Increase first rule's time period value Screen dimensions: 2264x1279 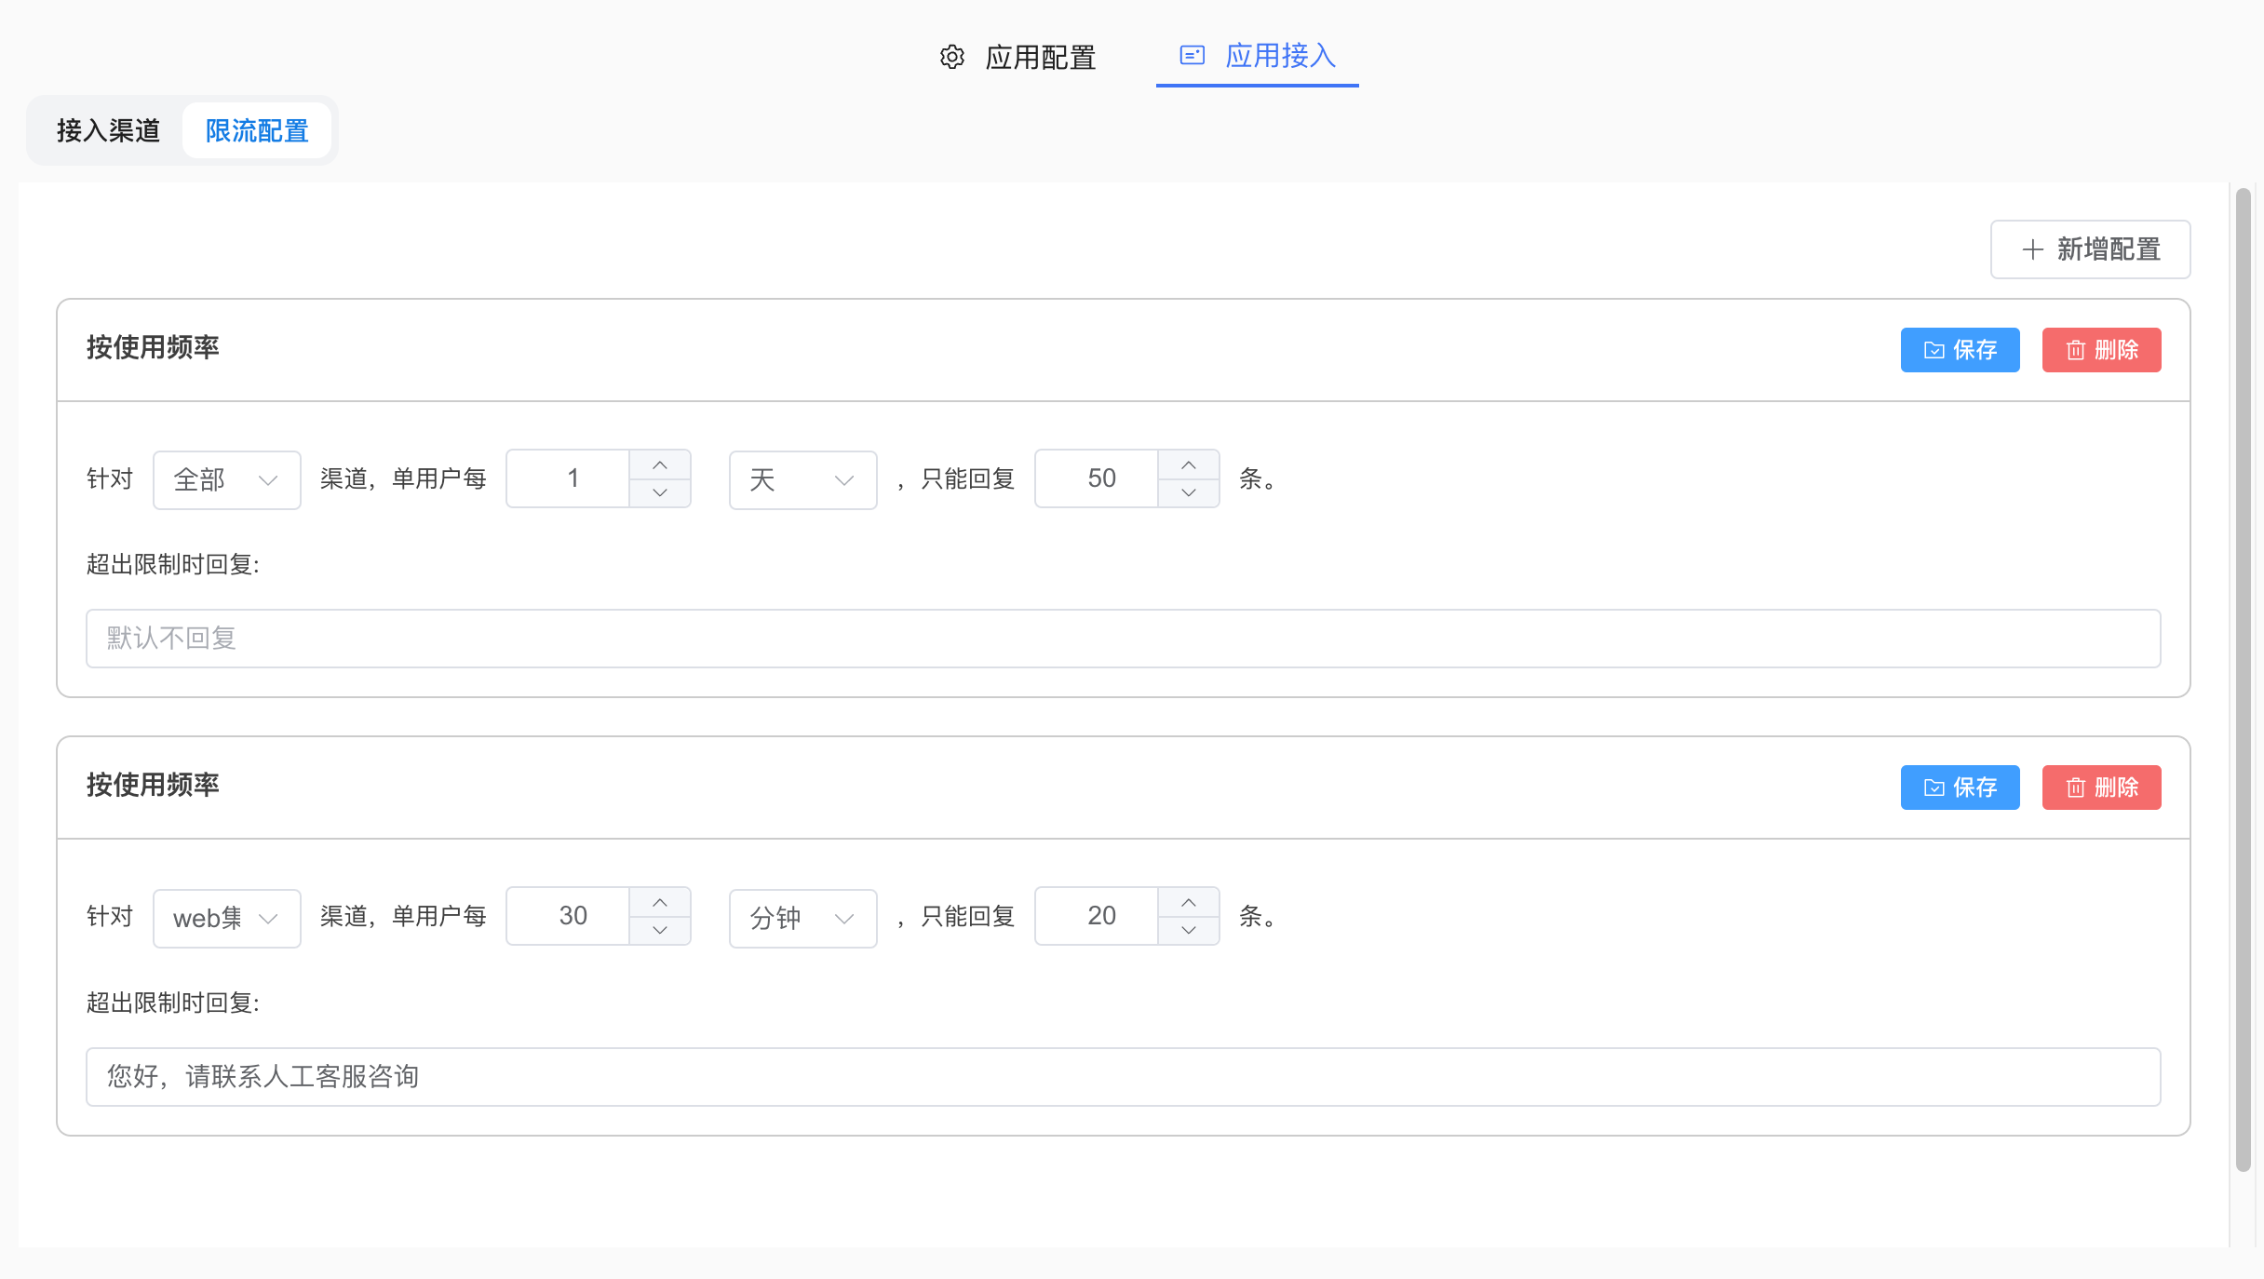pyautogui.click(x=660, y=464)
